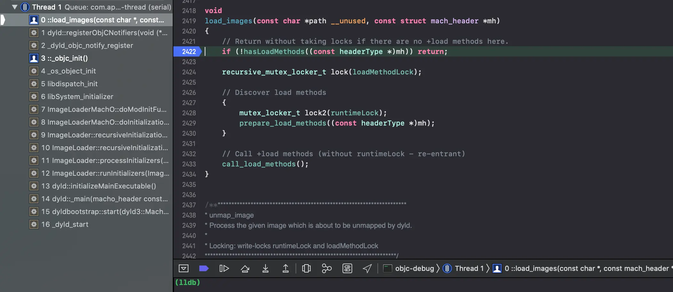Open Debug View Hierarchy tool

coord(306,268)
